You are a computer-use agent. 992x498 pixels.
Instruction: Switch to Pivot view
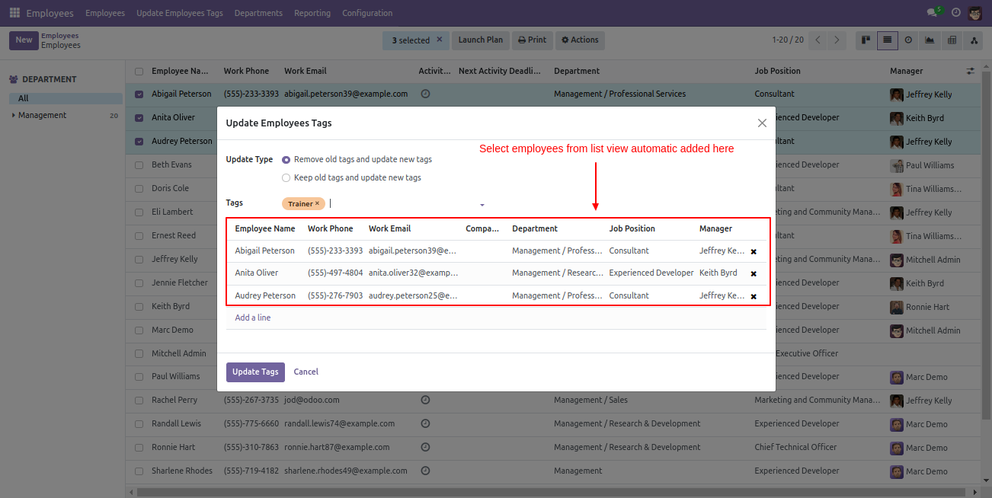pyautogui.click(x=952, y=40)
